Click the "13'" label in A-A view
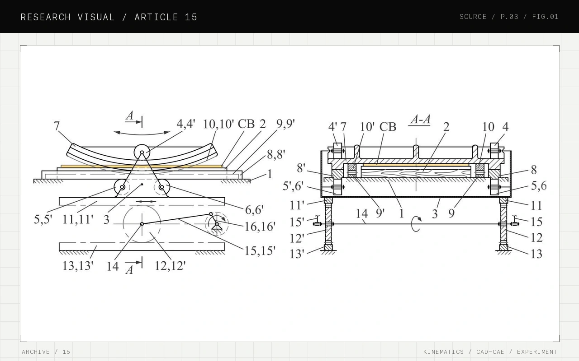579x361 pixels. pos(297,254)
